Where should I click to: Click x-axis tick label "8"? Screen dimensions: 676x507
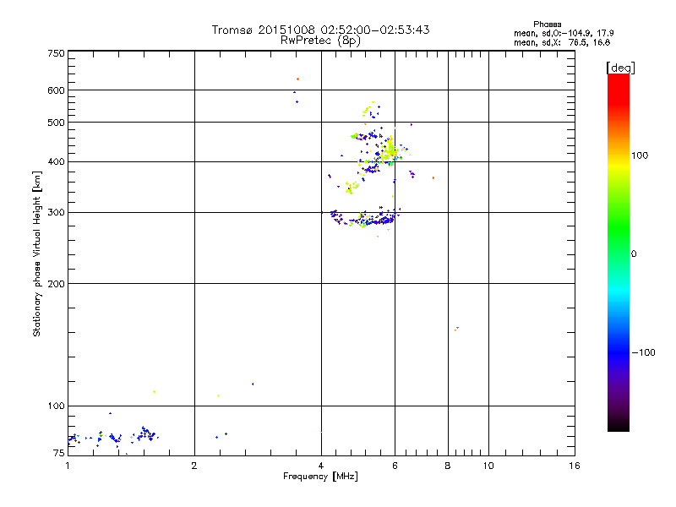[448, 466]
